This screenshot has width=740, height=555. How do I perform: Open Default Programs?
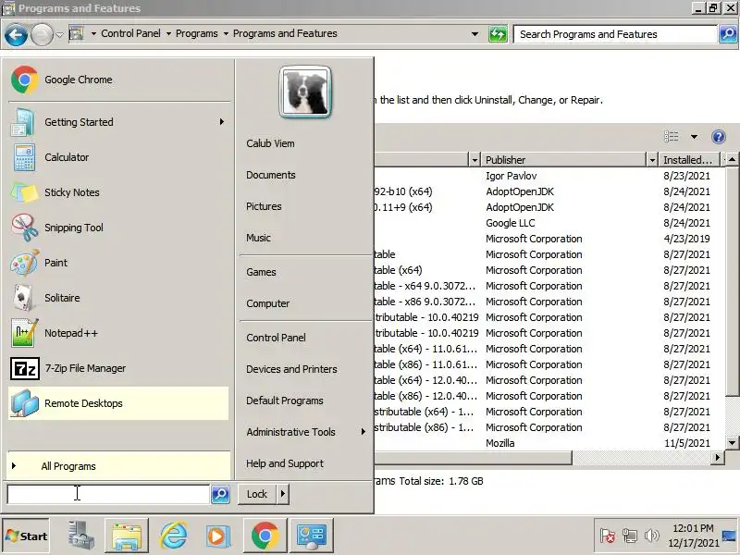(285, 401)
